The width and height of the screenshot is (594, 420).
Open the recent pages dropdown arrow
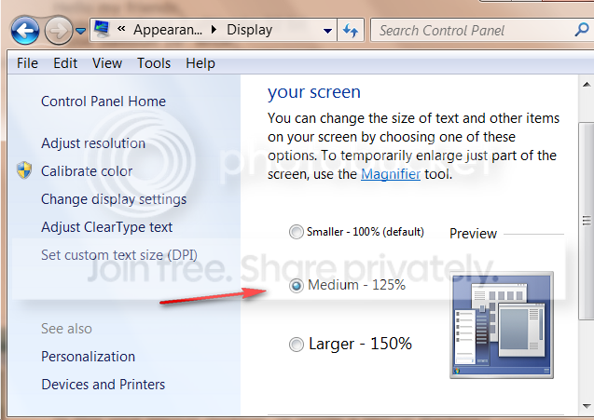tap(81, 31)
